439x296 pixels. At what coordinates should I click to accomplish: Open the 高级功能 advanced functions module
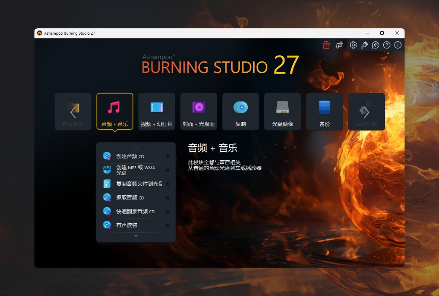pos(366,111)
